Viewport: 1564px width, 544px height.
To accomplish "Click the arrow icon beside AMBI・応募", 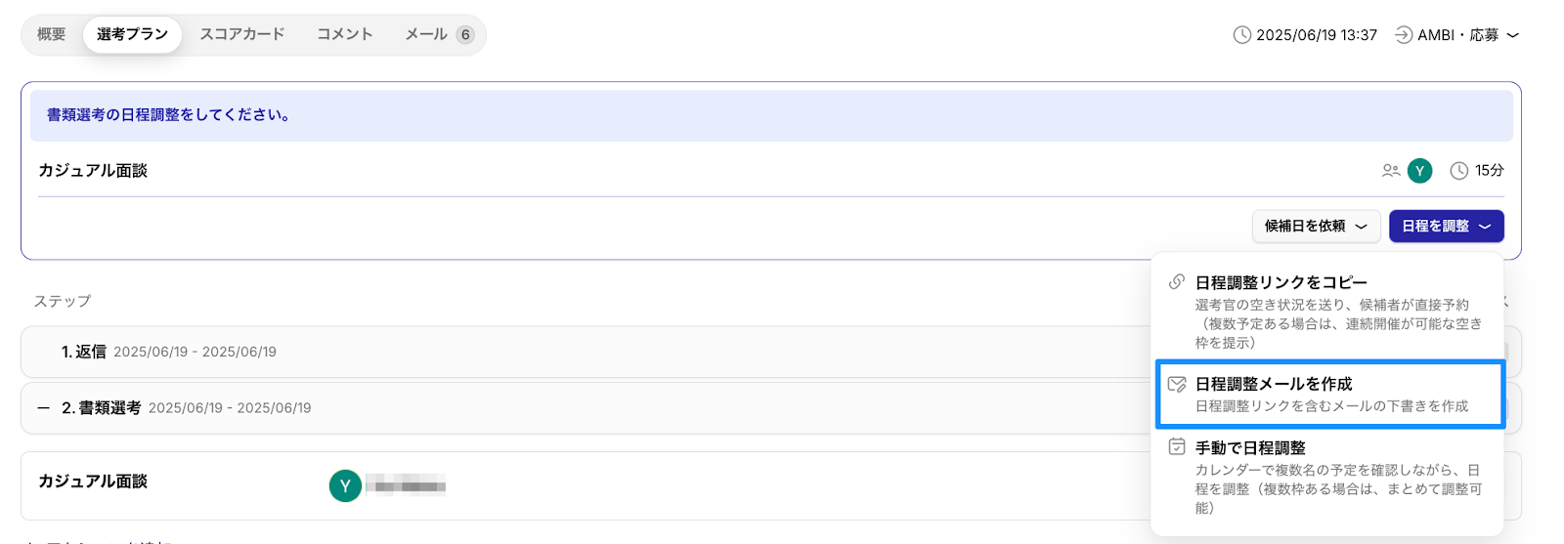I will coord(1403,35).
